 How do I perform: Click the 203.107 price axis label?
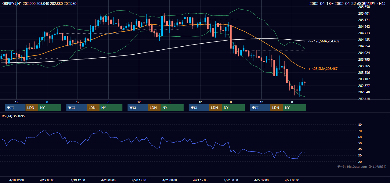(364, 79)
